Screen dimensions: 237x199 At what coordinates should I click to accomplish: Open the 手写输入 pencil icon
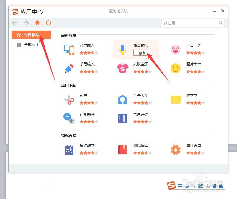click(x=69, y=68)
